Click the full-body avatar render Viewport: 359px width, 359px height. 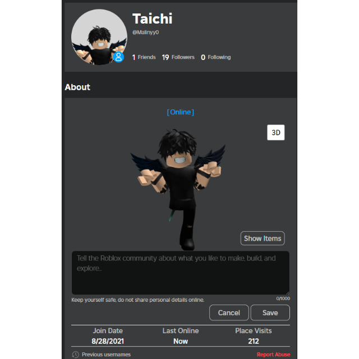[x=178, y=189]
